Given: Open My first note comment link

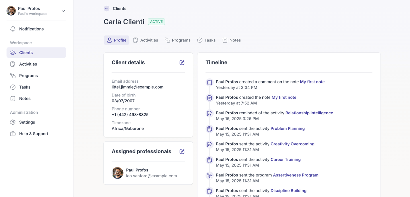Looking at the screenshot, I should [x=312, y=82].
